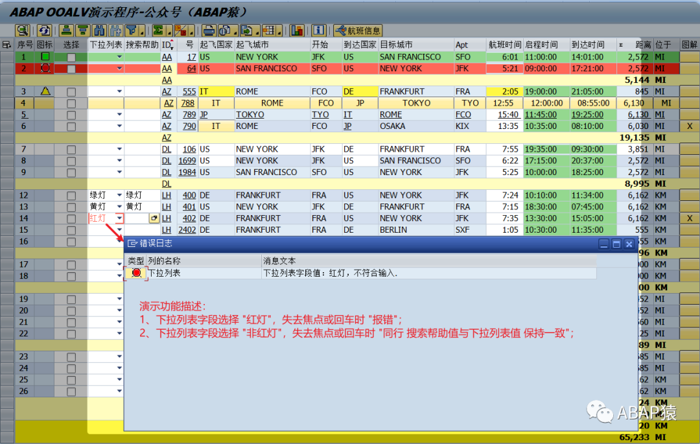Click the 航班时间 column header
This screenshot has height=444, width=700.
[504, 45]
